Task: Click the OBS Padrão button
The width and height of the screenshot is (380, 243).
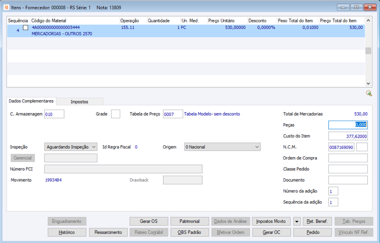Action: pyautogui.click(x=190, y=233)
